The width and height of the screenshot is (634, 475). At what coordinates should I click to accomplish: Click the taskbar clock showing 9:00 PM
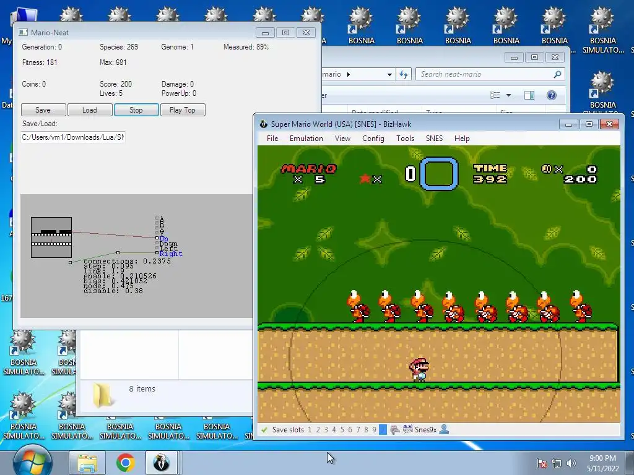tap(602, 463)
